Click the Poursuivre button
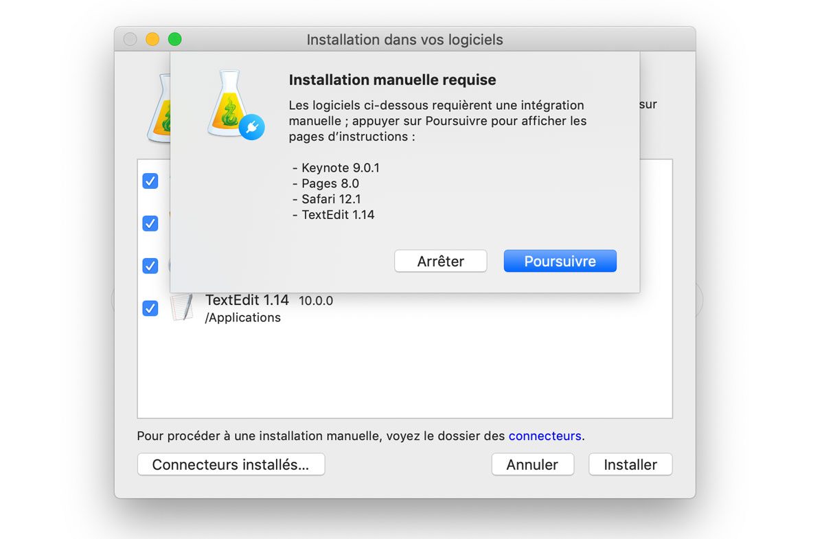Image resolution: width=824 pixels, height=539 pixels. click(x=560, y=261)
